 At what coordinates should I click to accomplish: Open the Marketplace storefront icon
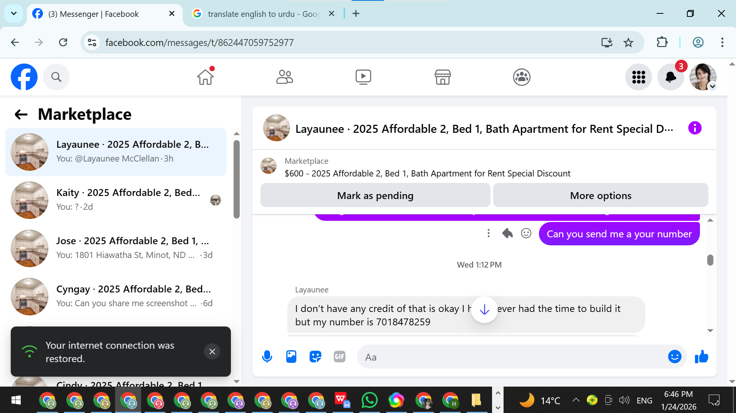443,77
